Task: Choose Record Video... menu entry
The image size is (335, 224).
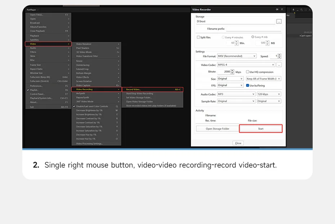Action: click(152, 90)
